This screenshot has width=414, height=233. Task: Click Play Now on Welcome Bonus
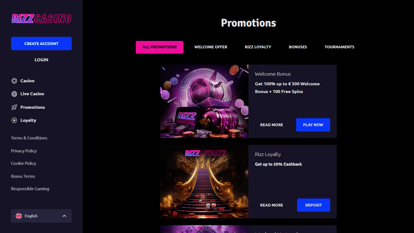pos(313,125)
